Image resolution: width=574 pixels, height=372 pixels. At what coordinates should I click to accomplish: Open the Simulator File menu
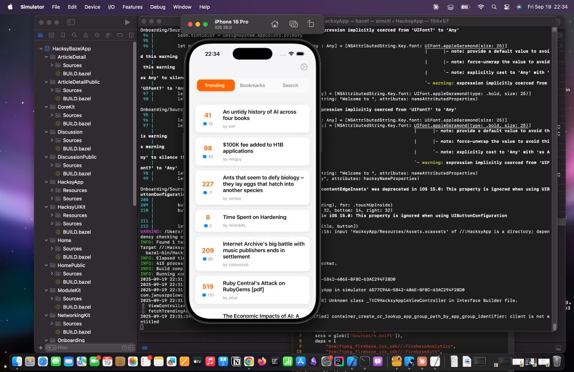point(56,7)
